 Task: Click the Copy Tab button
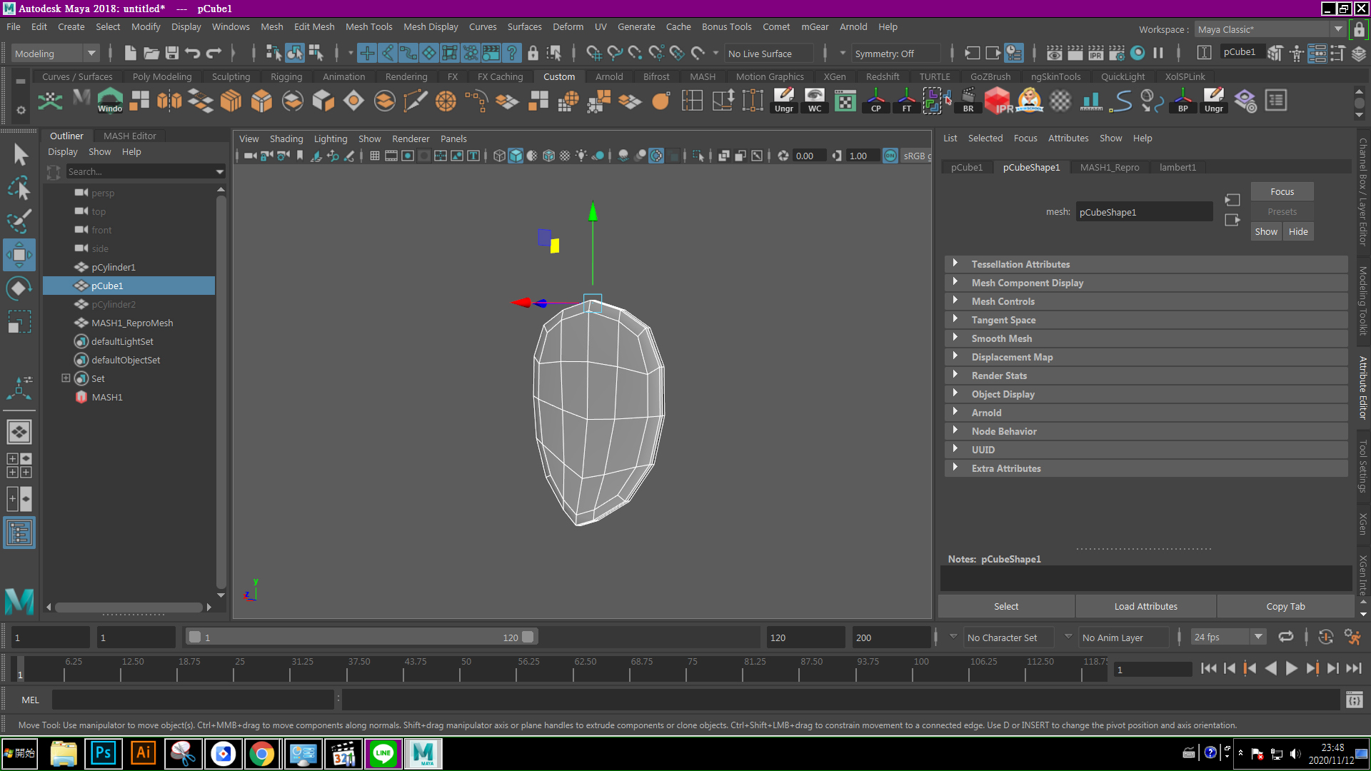coord(1285,606)
